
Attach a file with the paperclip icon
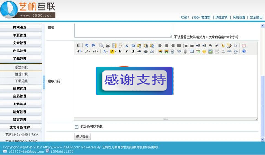click(x=185, y=51)
